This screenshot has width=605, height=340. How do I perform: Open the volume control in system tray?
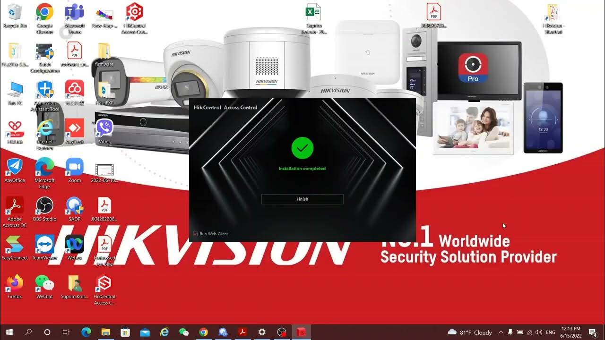click(x=539, y=332)
